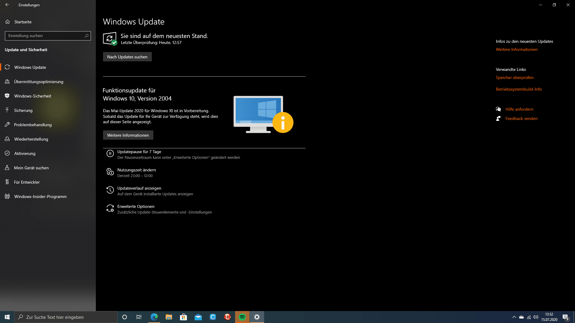Open Problembehandlung wrench entry
This screenshot has width=575, height=323.
[48, 125]
